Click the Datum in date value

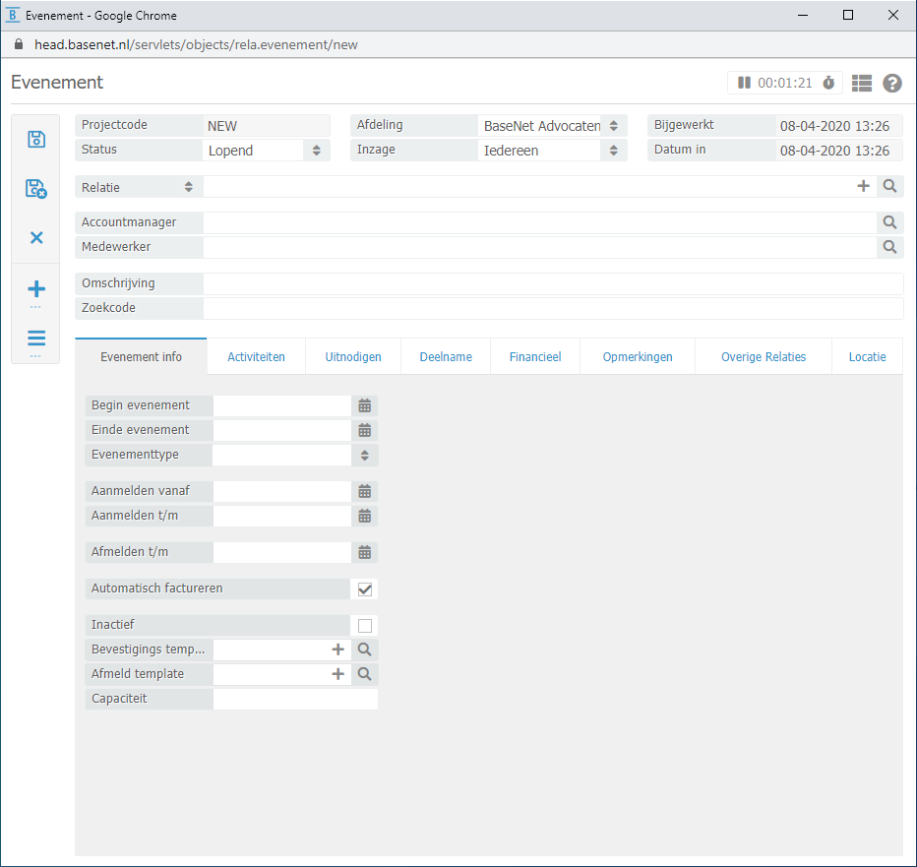click(x=834, y=151)
